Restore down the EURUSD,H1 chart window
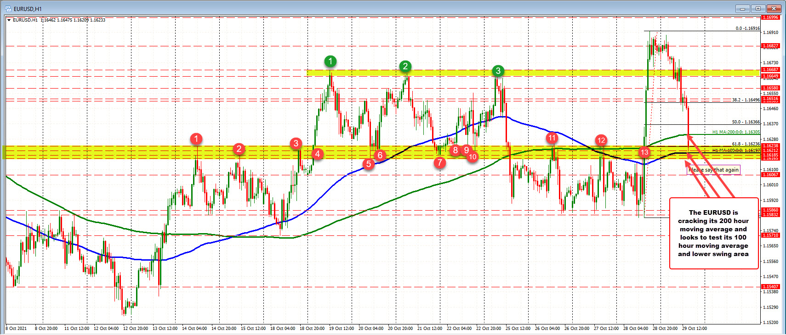This screenshot has width=786, height=335. (758, 9)
